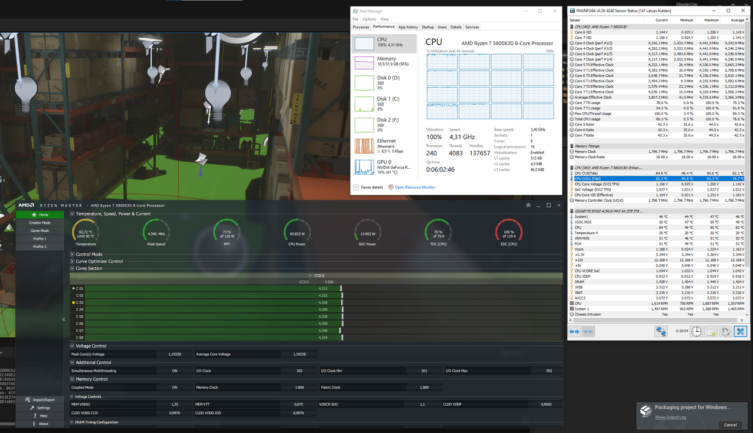Click Fewer details chevron in Task Manager
753x433 pixels.
tap(356, 187)
